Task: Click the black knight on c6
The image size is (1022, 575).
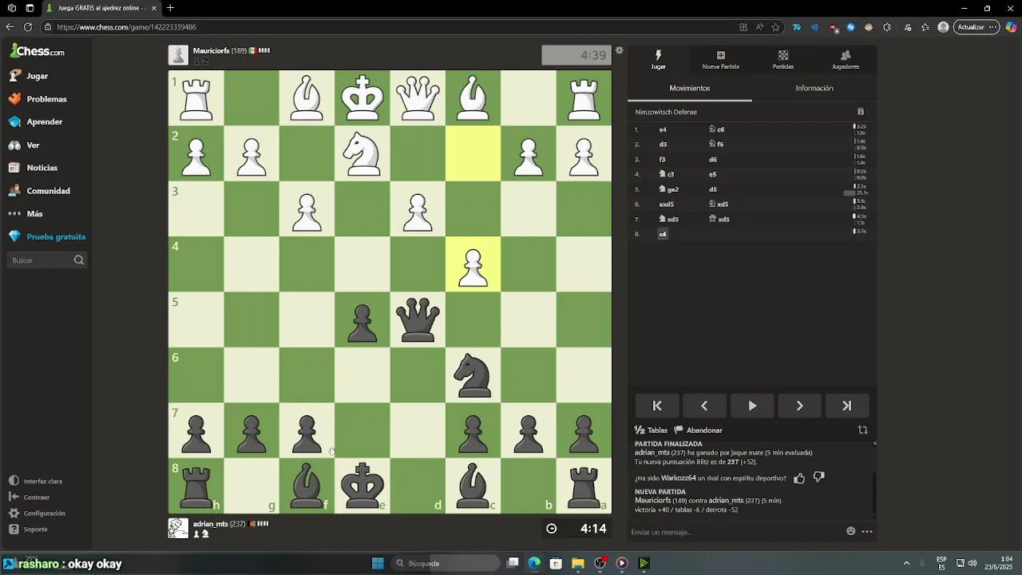Action: tap(473, 375)
